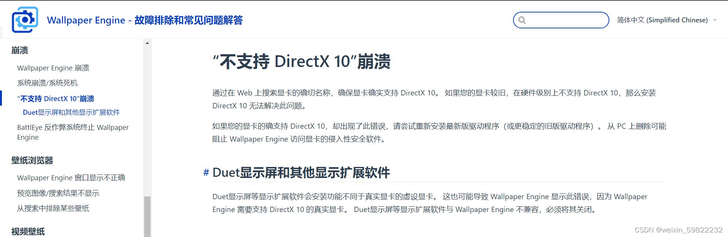Open sidebar item BattlEye 反作弊系统终止 Wallpaper Engine
Viewport: 728px width, 237px height.
(73, 132)
